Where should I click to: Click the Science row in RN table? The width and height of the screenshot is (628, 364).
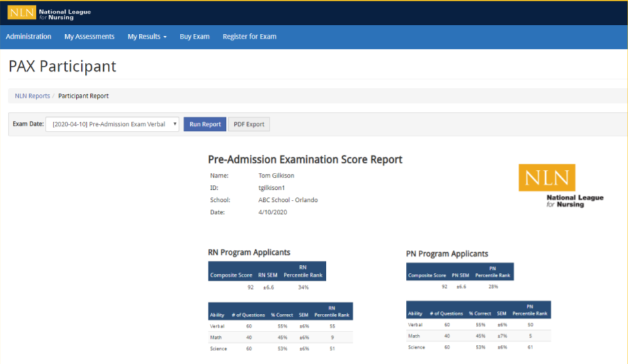pyautogui.click(x=280, y=348)
